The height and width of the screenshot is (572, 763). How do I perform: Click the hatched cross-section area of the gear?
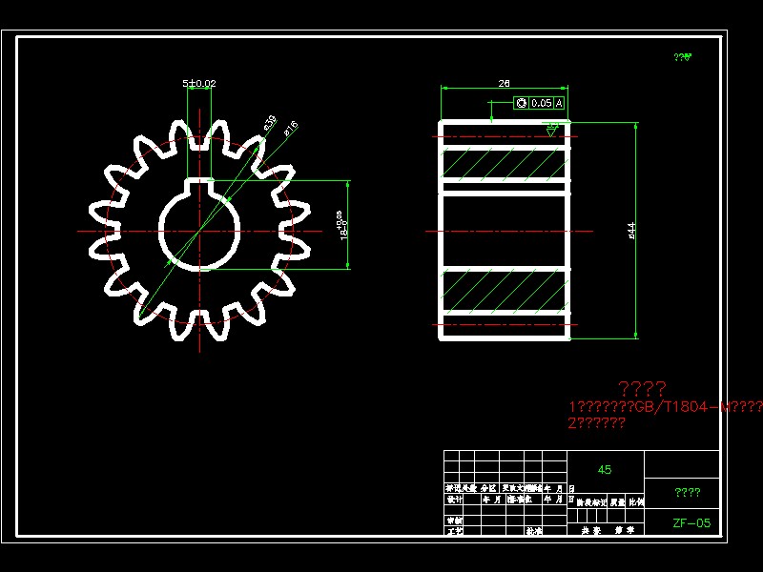[501, 162]
